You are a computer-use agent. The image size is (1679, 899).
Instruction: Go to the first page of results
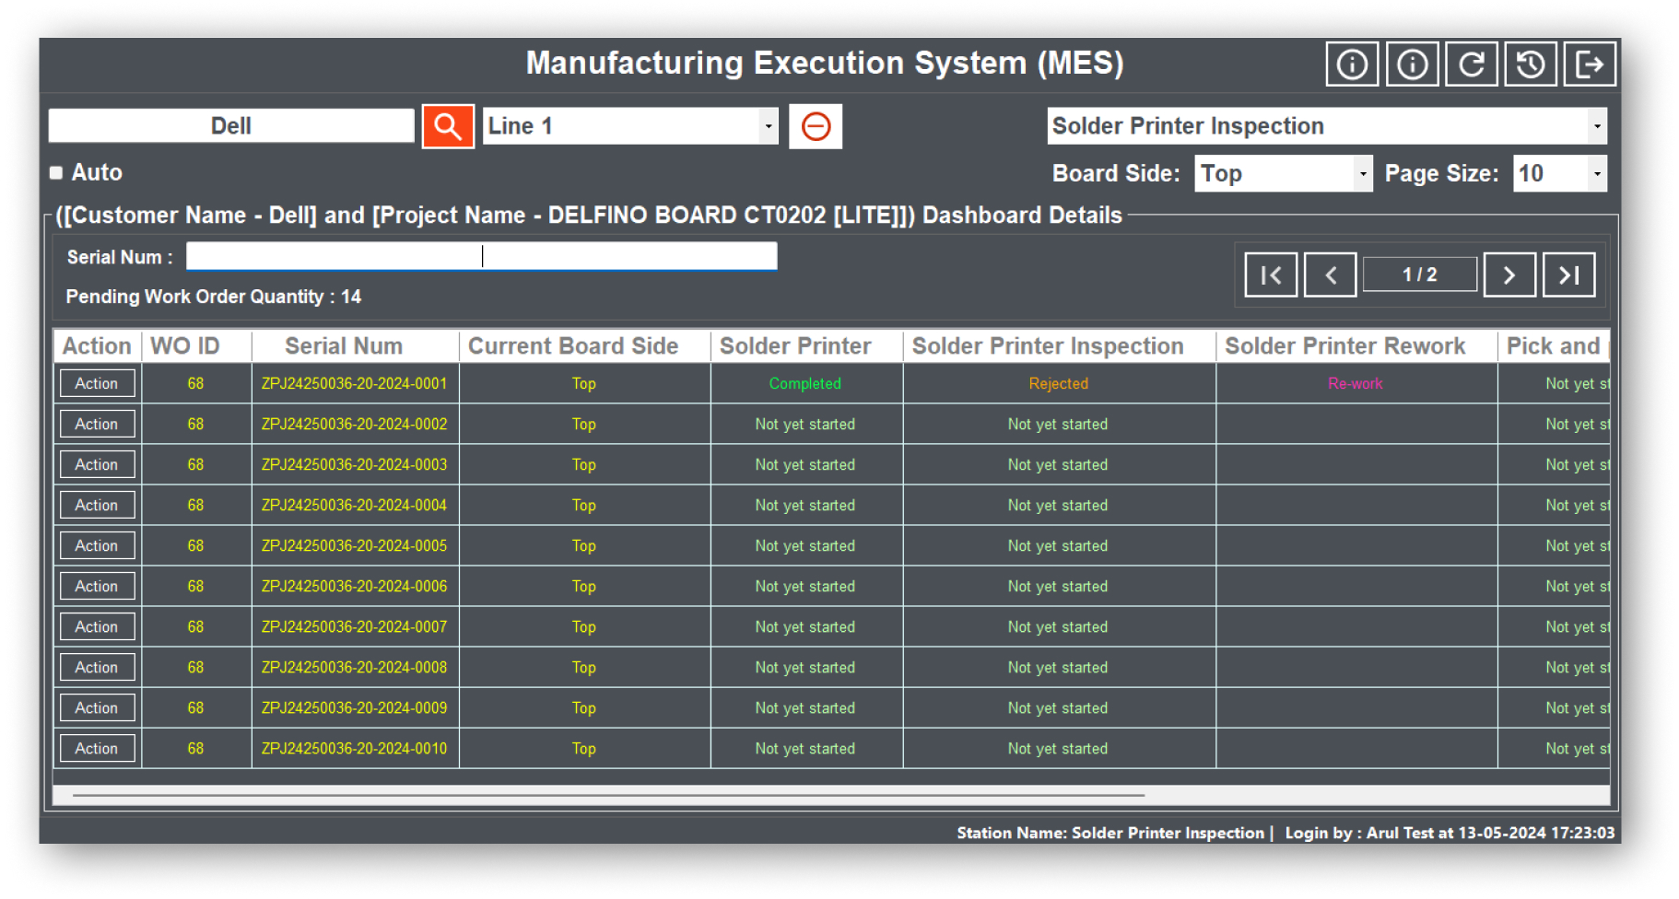point(1271,274)
